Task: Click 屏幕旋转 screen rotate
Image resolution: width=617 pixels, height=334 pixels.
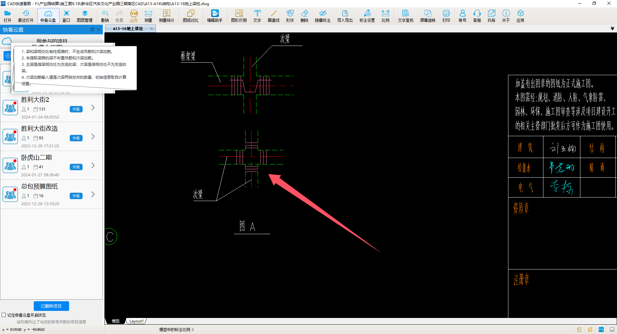Action: click(428, 16)
